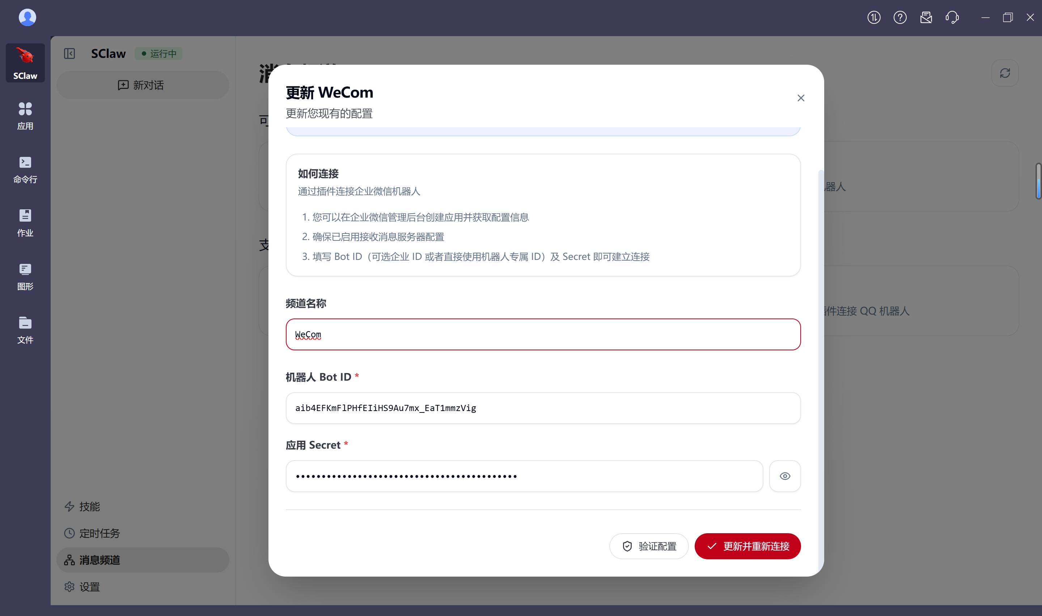1042x616 pixels.
Task: Open the 图形 graphics section
Action: (x=25, y=277)
